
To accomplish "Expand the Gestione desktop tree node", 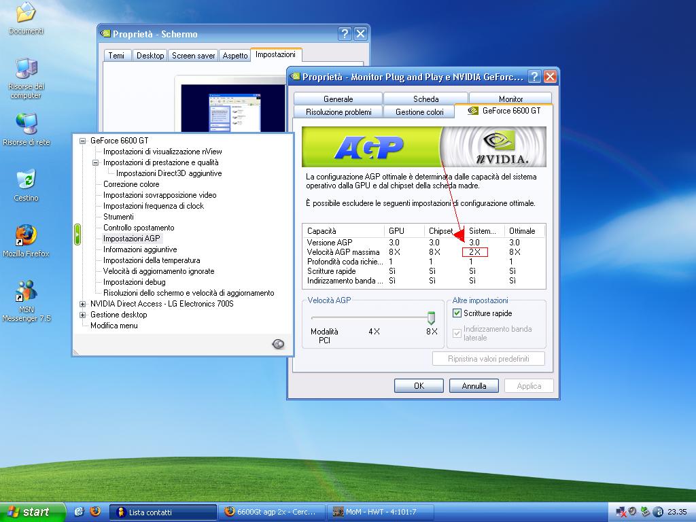I will pyautogui.click(x=82, y=315).
